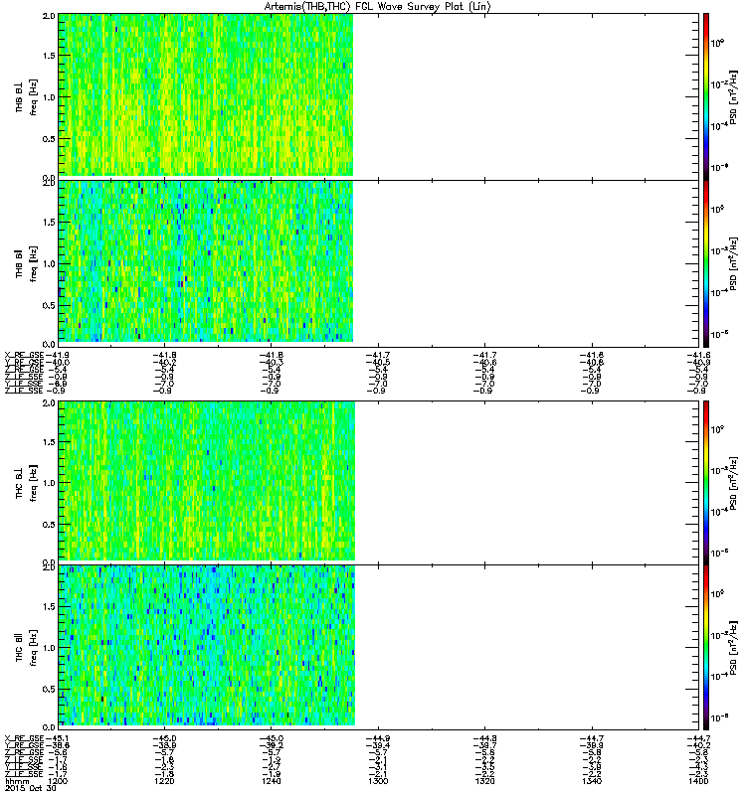Click the 10⁻⁴ color bar label of THB B∥ panel
This screenshot has width=746, height=795.
pyautogui.click(x=718, y=292)
